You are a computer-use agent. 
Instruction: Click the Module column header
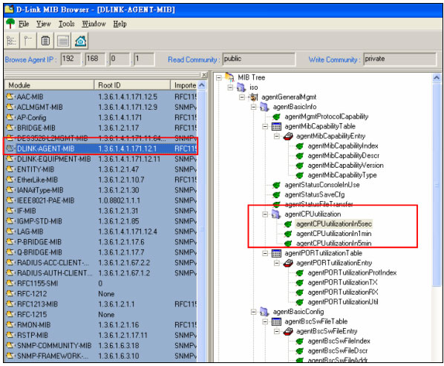[x=49, y=85]
